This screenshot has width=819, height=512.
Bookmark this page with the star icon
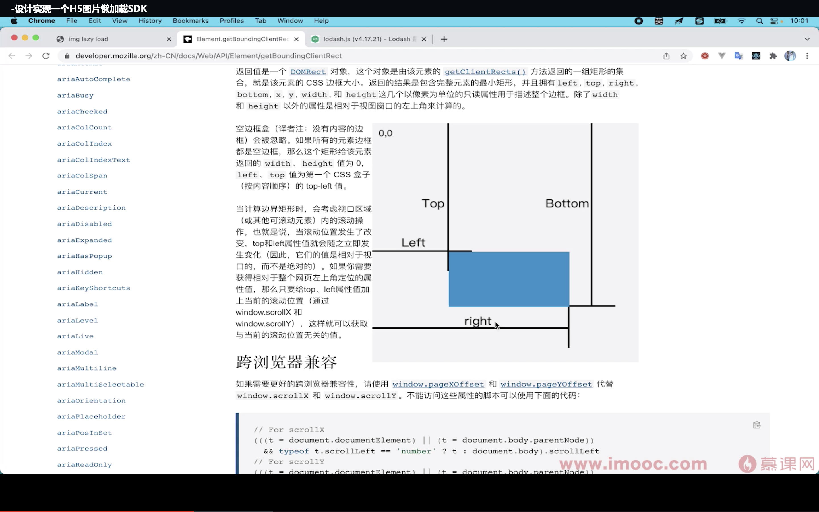tap(683, 56)
